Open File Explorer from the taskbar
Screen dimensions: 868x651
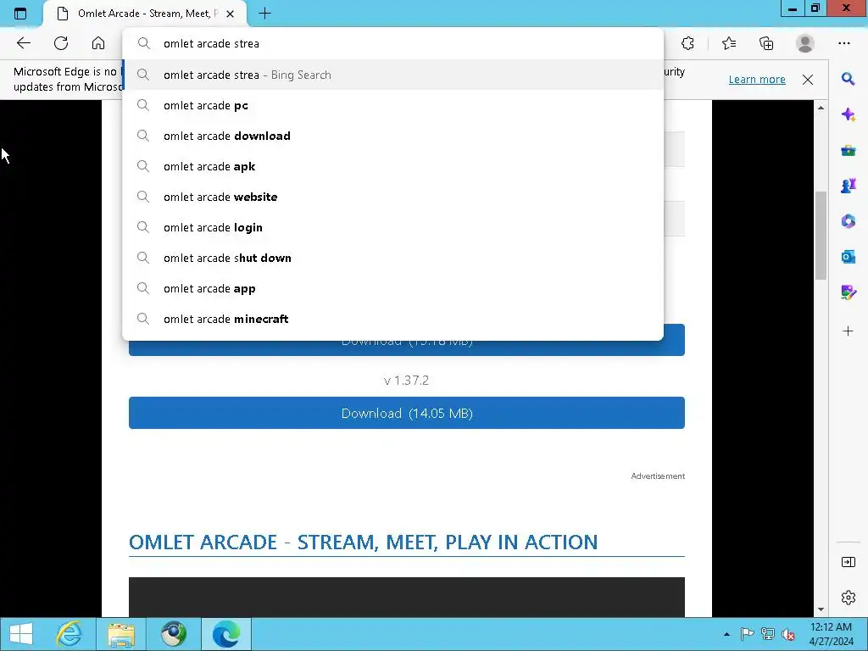click(121, 634)
